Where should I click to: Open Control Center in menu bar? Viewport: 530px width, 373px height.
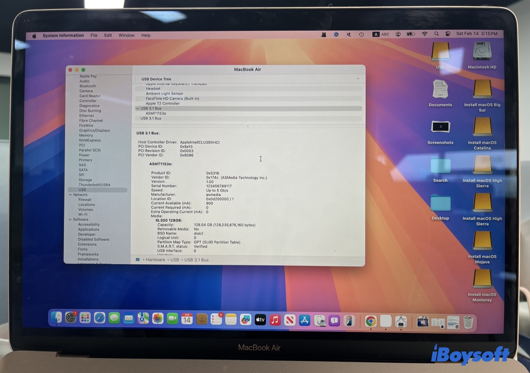(x=448, y=34)
